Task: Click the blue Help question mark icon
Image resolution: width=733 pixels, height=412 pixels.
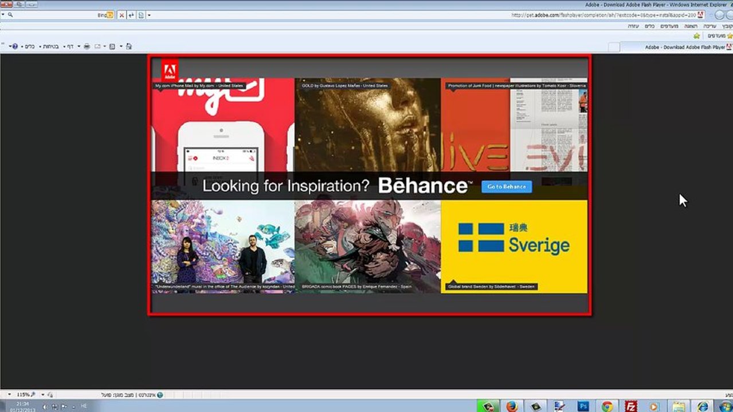Action: pos(15,46)
